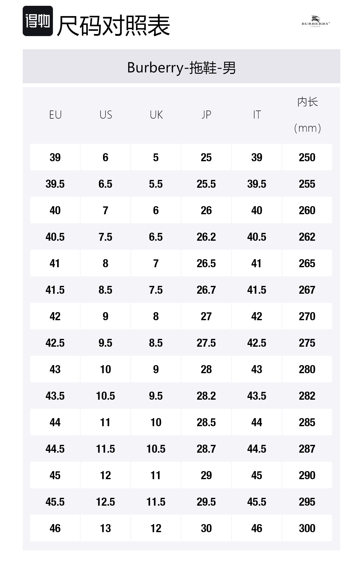Select the Burberry-拖鞋-男 title banner
This screenshot has height=570, width=363.
[x=181, y=67]
